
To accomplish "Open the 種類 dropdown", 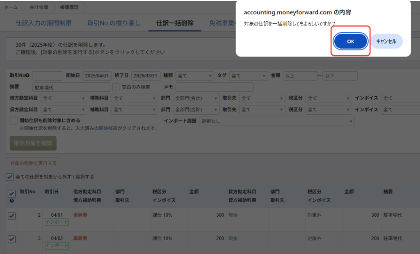I will pyautogui.click(x=194, y=76).
